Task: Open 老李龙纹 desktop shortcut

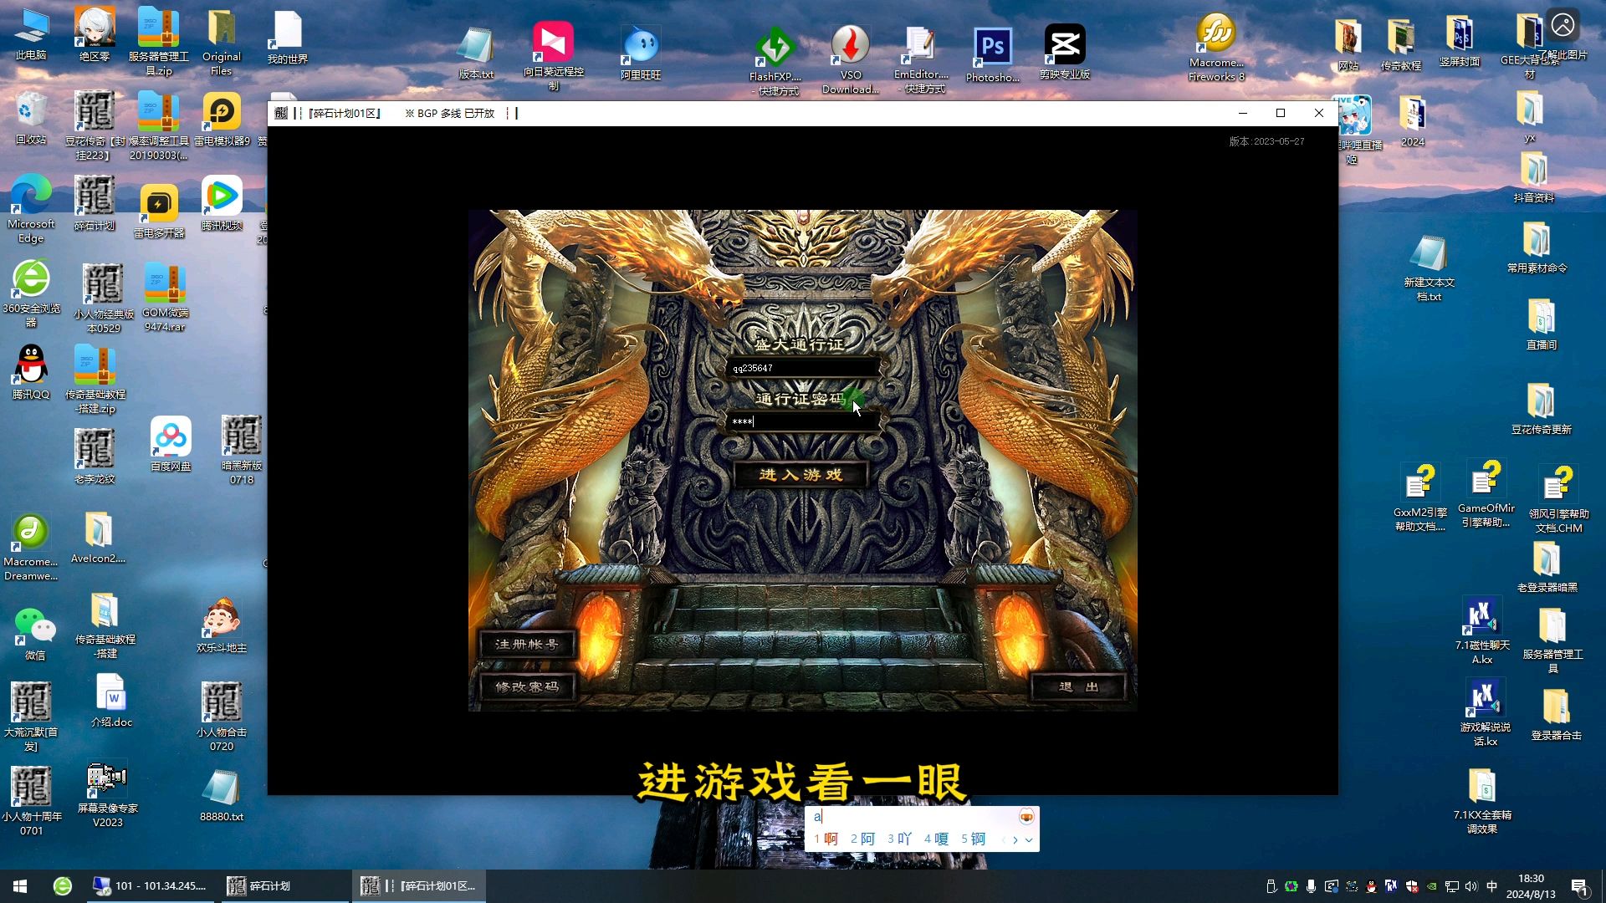Action: [x=94, y=456]
